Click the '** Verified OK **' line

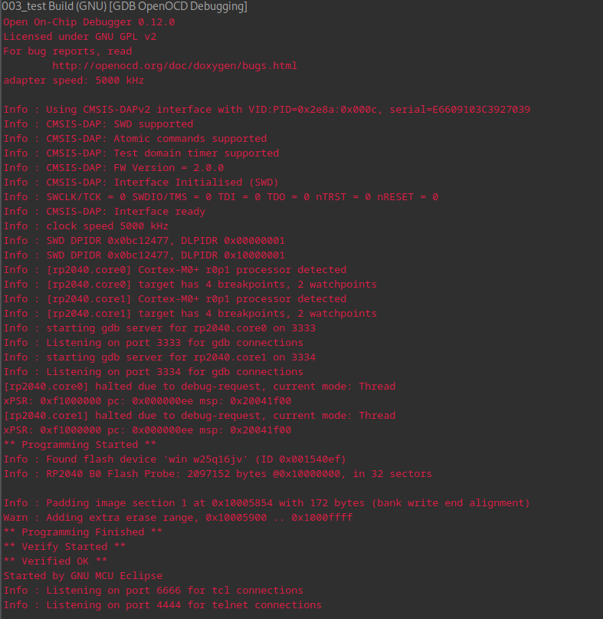click(56, 561)
